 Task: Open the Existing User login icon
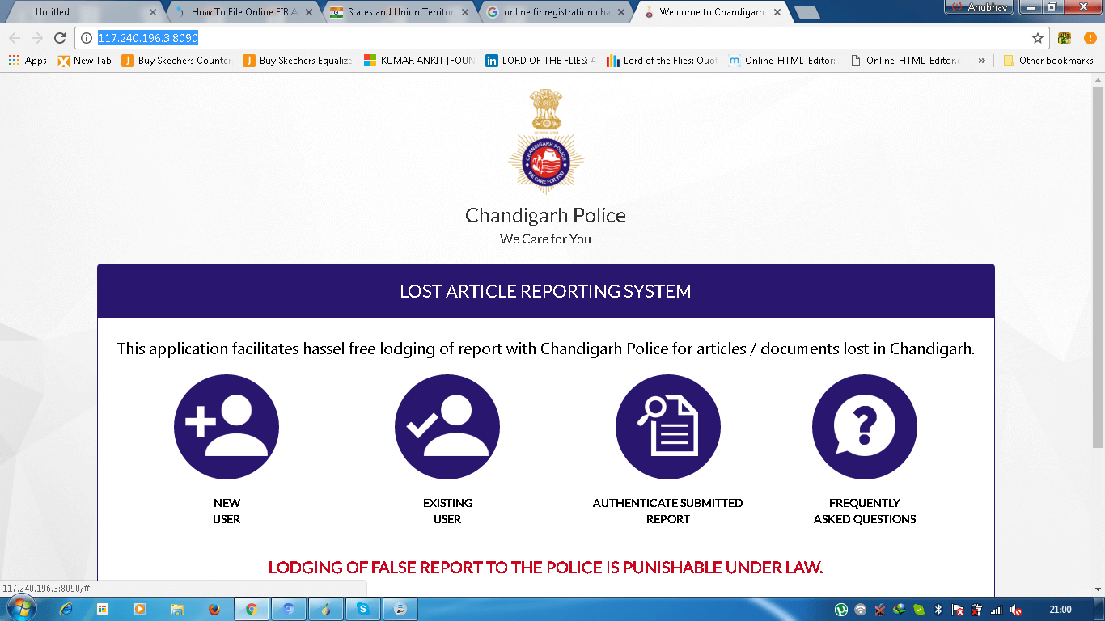click(447, 427)
